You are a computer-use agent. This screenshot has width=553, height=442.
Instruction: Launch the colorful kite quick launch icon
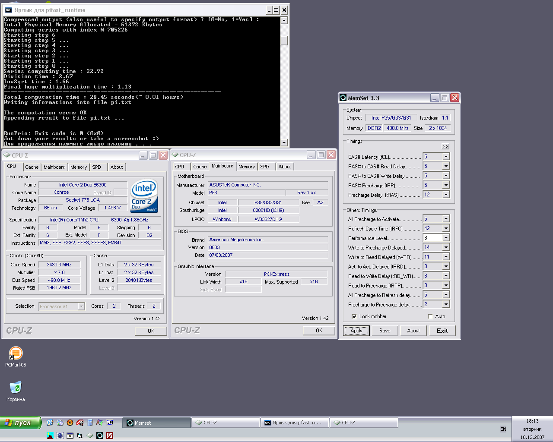[x=100, y=423]
